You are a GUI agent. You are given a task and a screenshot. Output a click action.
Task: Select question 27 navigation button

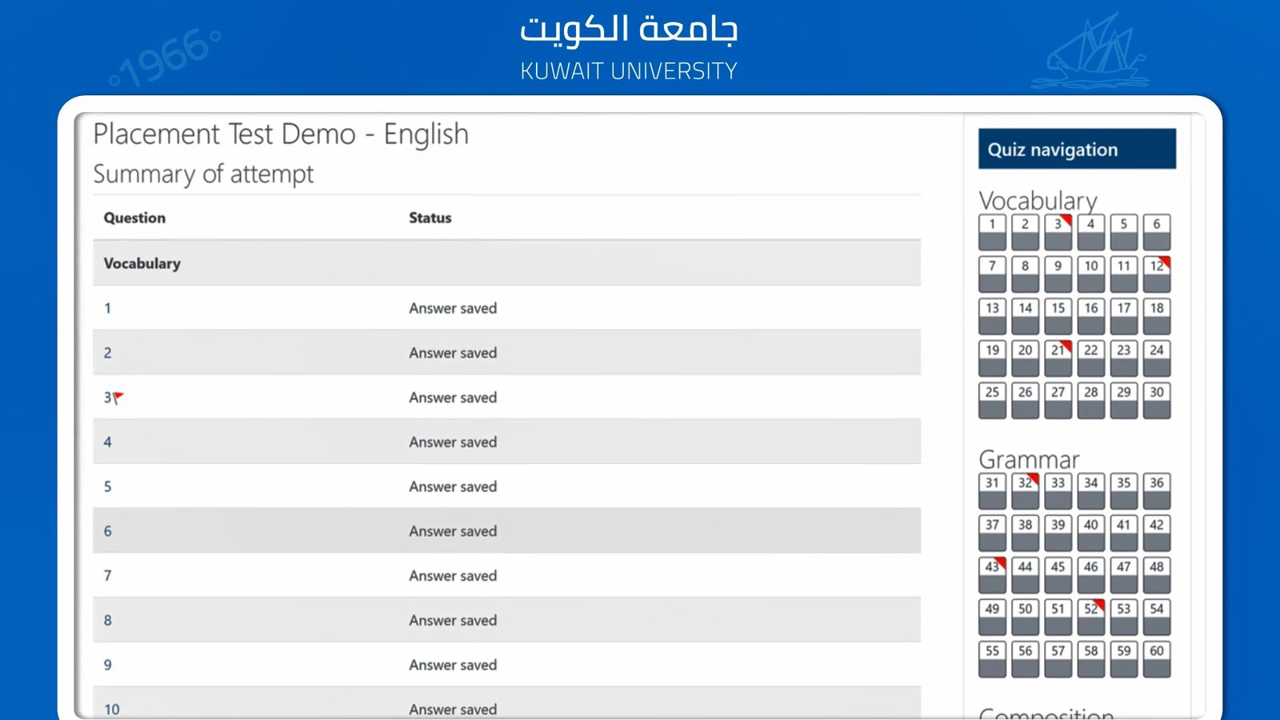click(x=1058, y=401)
